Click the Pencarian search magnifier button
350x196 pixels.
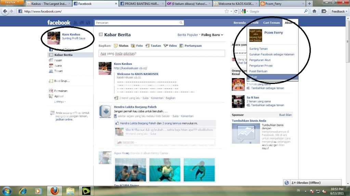(181, 23)
